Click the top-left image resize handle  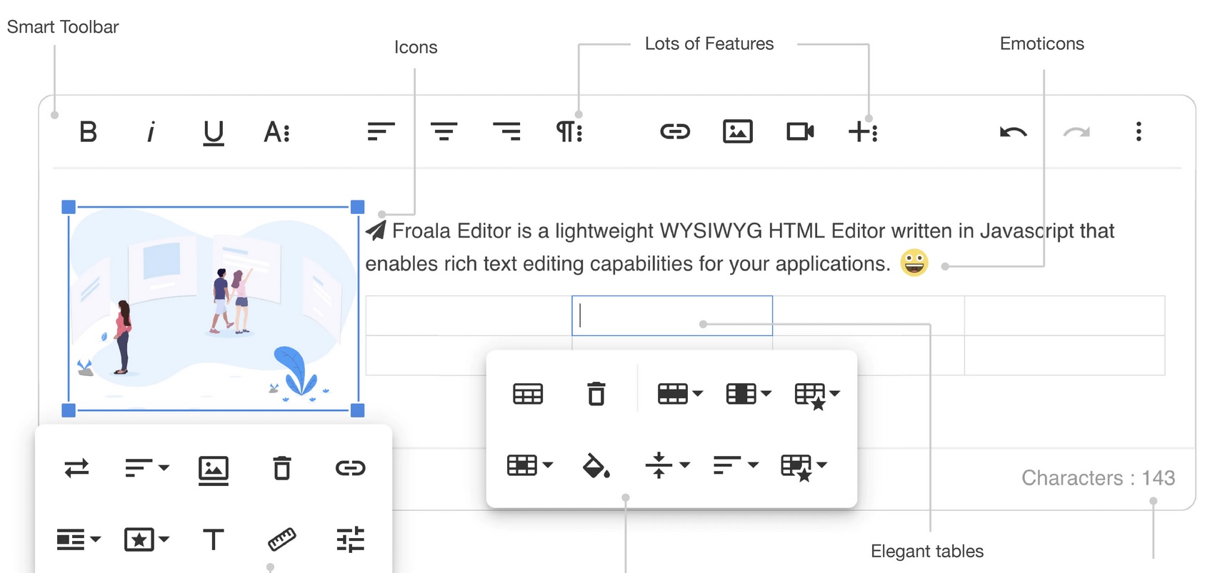69,207
